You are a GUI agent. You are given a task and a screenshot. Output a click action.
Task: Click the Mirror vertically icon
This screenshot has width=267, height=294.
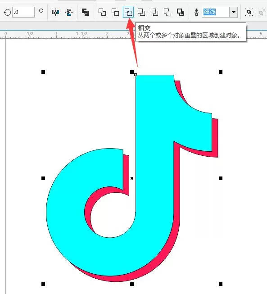coord(69,12)
